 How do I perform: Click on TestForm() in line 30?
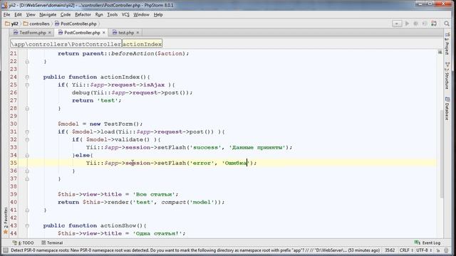122,124
